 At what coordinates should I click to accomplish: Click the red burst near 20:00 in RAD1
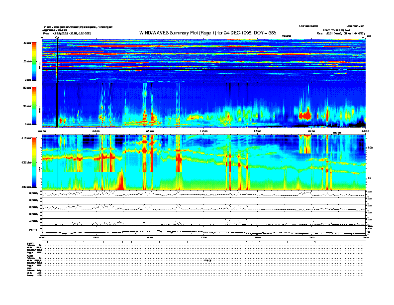305,115
